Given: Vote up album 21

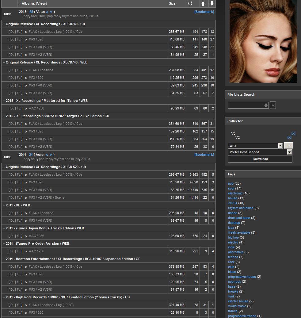Looking at the screenshot, I should [x=47, y=155].
